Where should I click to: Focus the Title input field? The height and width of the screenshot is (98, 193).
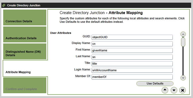(x=132, y=64)
